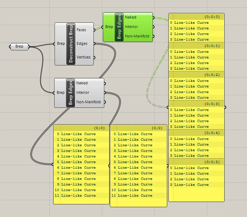Click Naked output of green Brep Edges
Image resolution: width=247 pixels, height=217 pixels.
[130, 17]
